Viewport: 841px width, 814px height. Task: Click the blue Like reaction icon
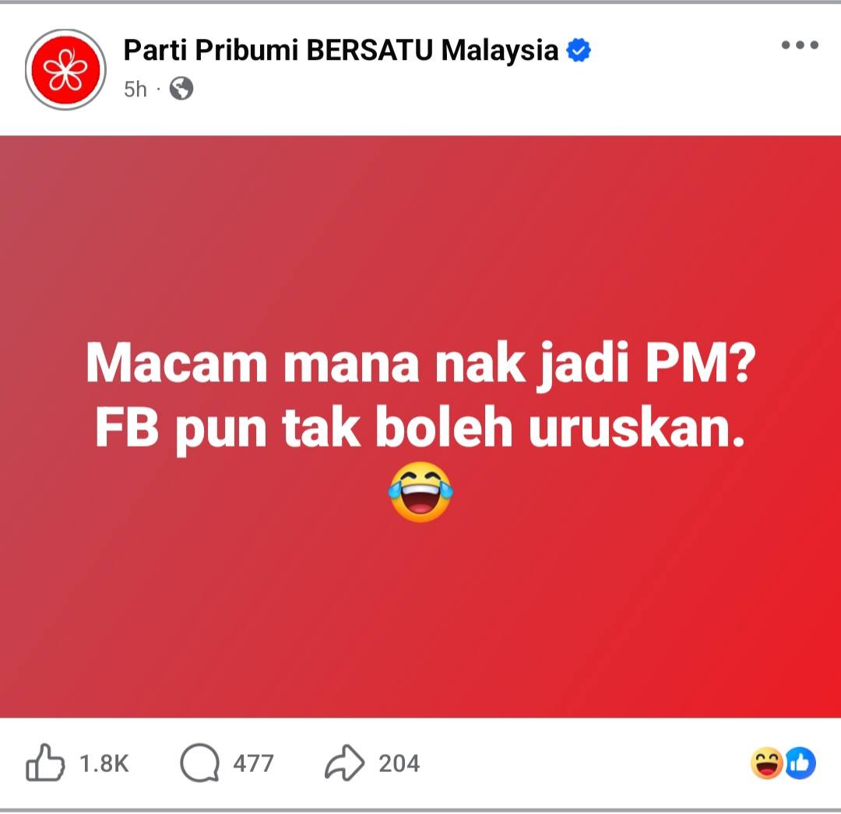801,763
